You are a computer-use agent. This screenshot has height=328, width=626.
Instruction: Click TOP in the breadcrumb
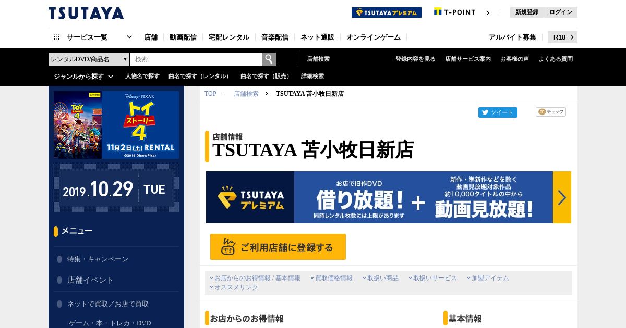(210, 94)
